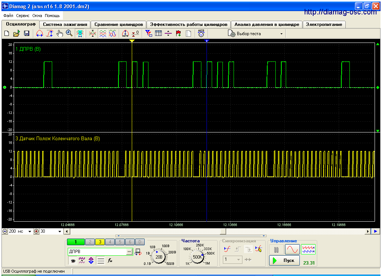The image size is (382, 276).
Task: Open the fx math function icon
Action: pos(110,261)
